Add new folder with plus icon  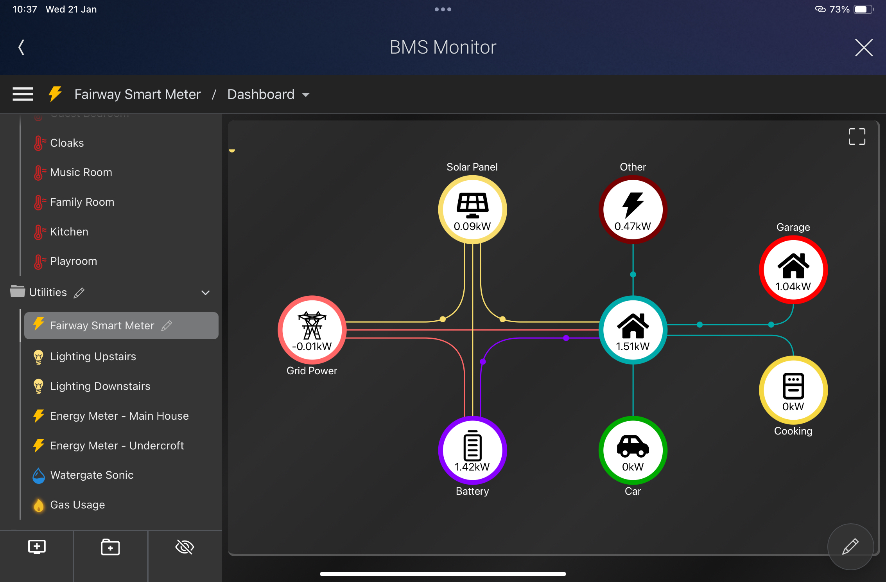coord(110,546)
